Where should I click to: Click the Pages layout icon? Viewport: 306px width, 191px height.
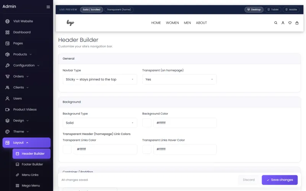click(x=7, y=43)
